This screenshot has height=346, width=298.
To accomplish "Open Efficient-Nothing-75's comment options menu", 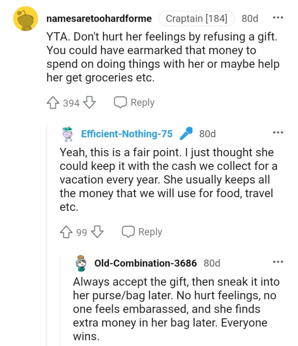I will (278, 133).
